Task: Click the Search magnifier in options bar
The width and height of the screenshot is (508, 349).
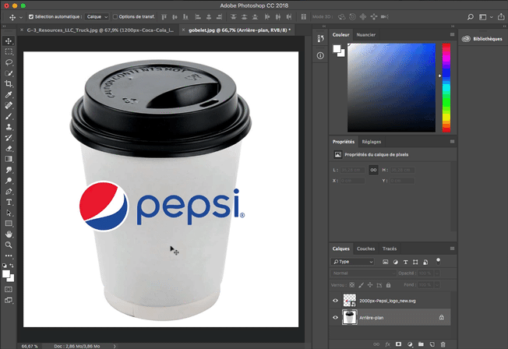Action: tap(471, 17)
